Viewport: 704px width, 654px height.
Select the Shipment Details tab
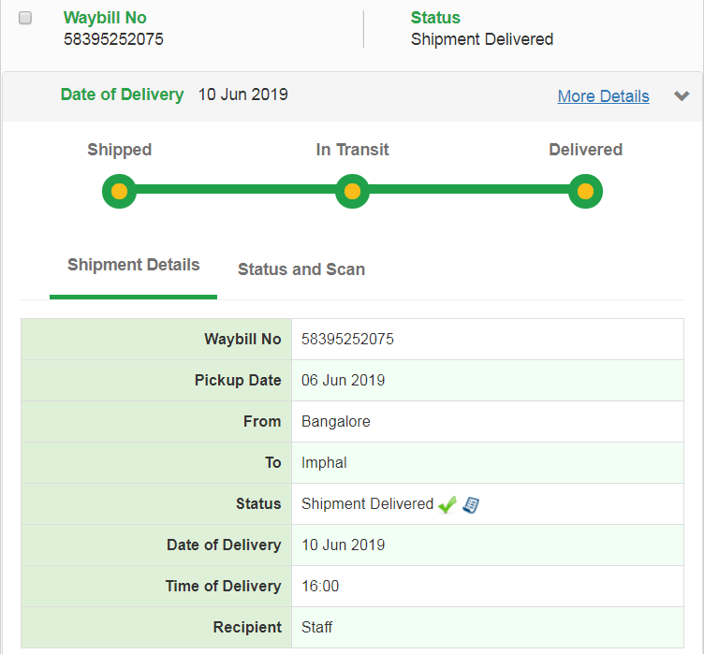click(x=133, y=265)
